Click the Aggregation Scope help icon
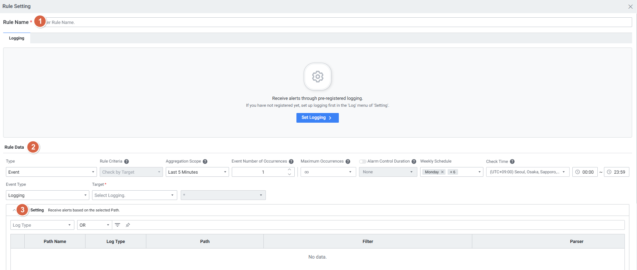Screen dimensions: 637x270 pyautogui.click(x=205, y=162)
